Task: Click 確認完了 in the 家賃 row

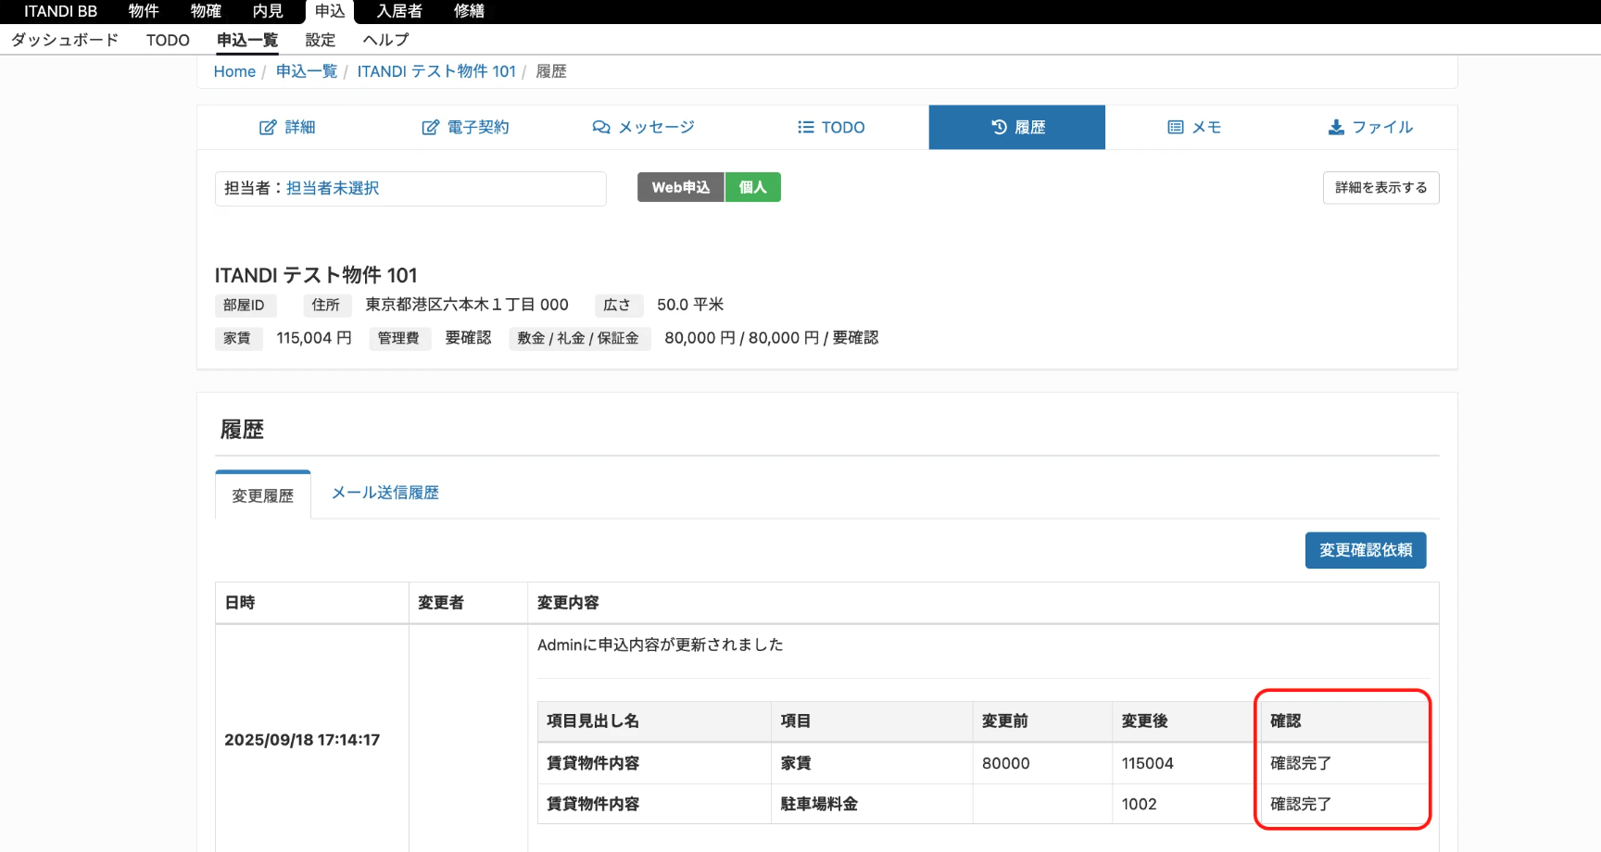Action: click(x=1301, y=763)
